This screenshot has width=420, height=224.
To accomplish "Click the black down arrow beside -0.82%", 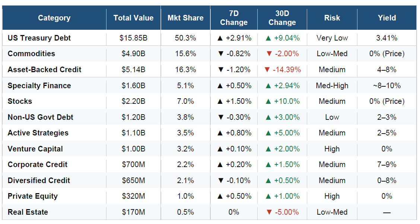I will coord(221,54).
